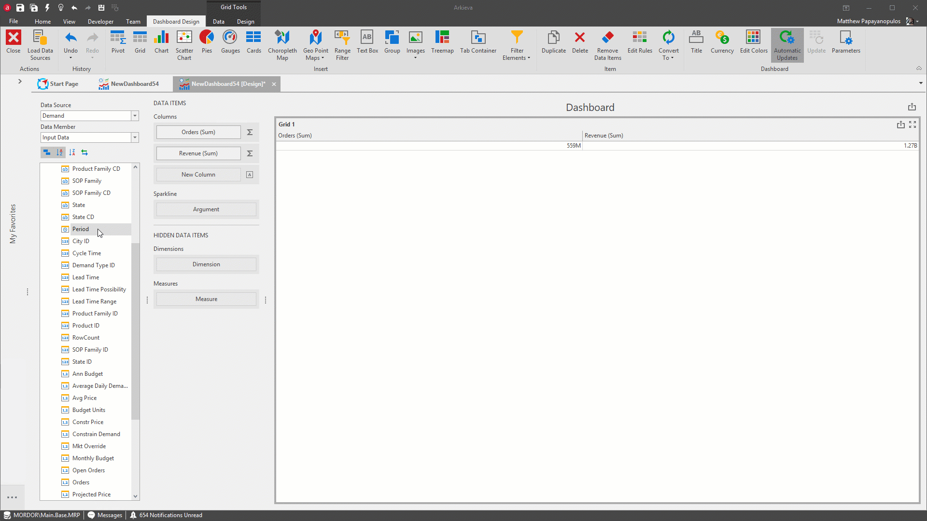Toggle descending field sort
This screenshot has width=927, height=521.
click(72, 152)
